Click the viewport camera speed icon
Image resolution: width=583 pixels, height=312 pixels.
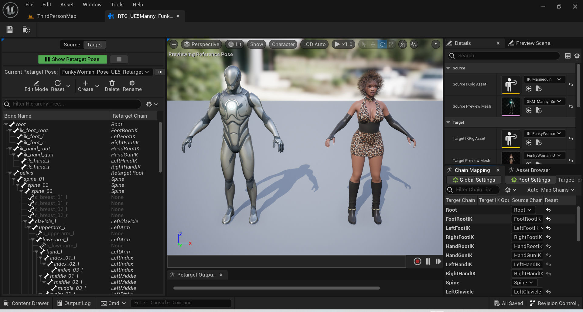tap(414, 44)
